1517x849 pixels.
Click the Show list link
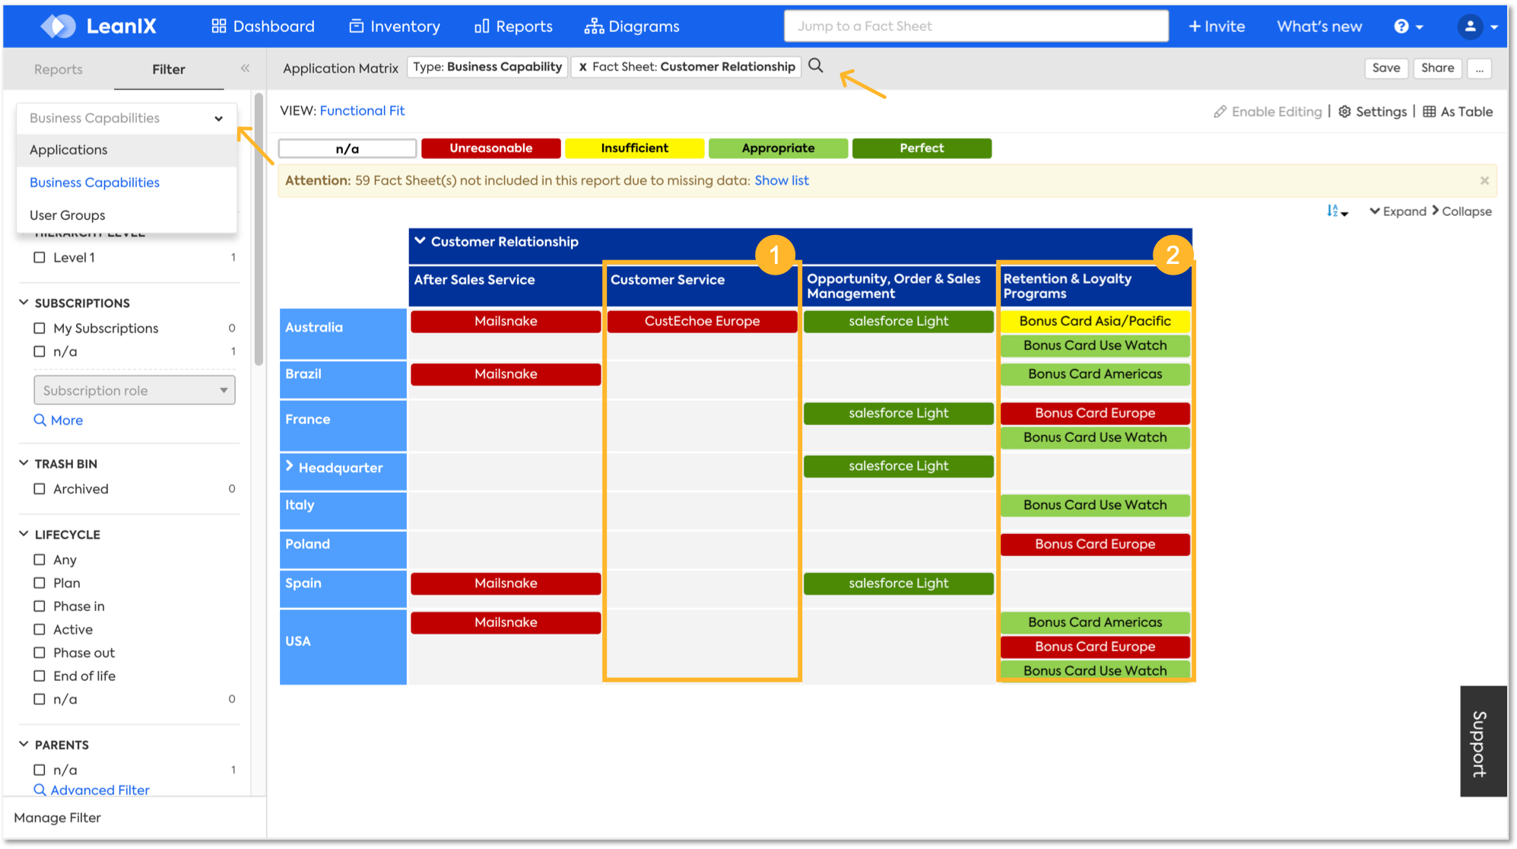pyautogui.click(x=781, y=181)
